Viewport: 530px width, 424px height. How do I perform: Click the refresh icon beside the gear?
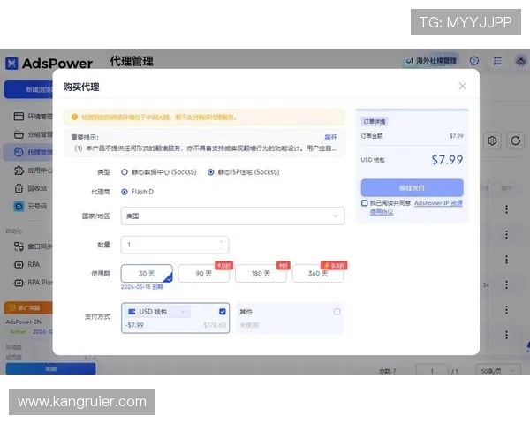tap(515, 140)
